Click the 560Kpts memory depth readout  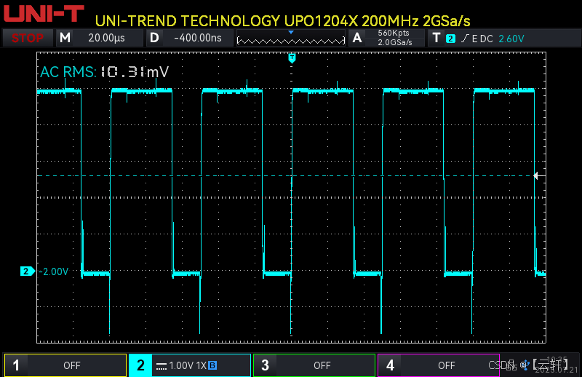pyautogui.click(x=394, y=33)
